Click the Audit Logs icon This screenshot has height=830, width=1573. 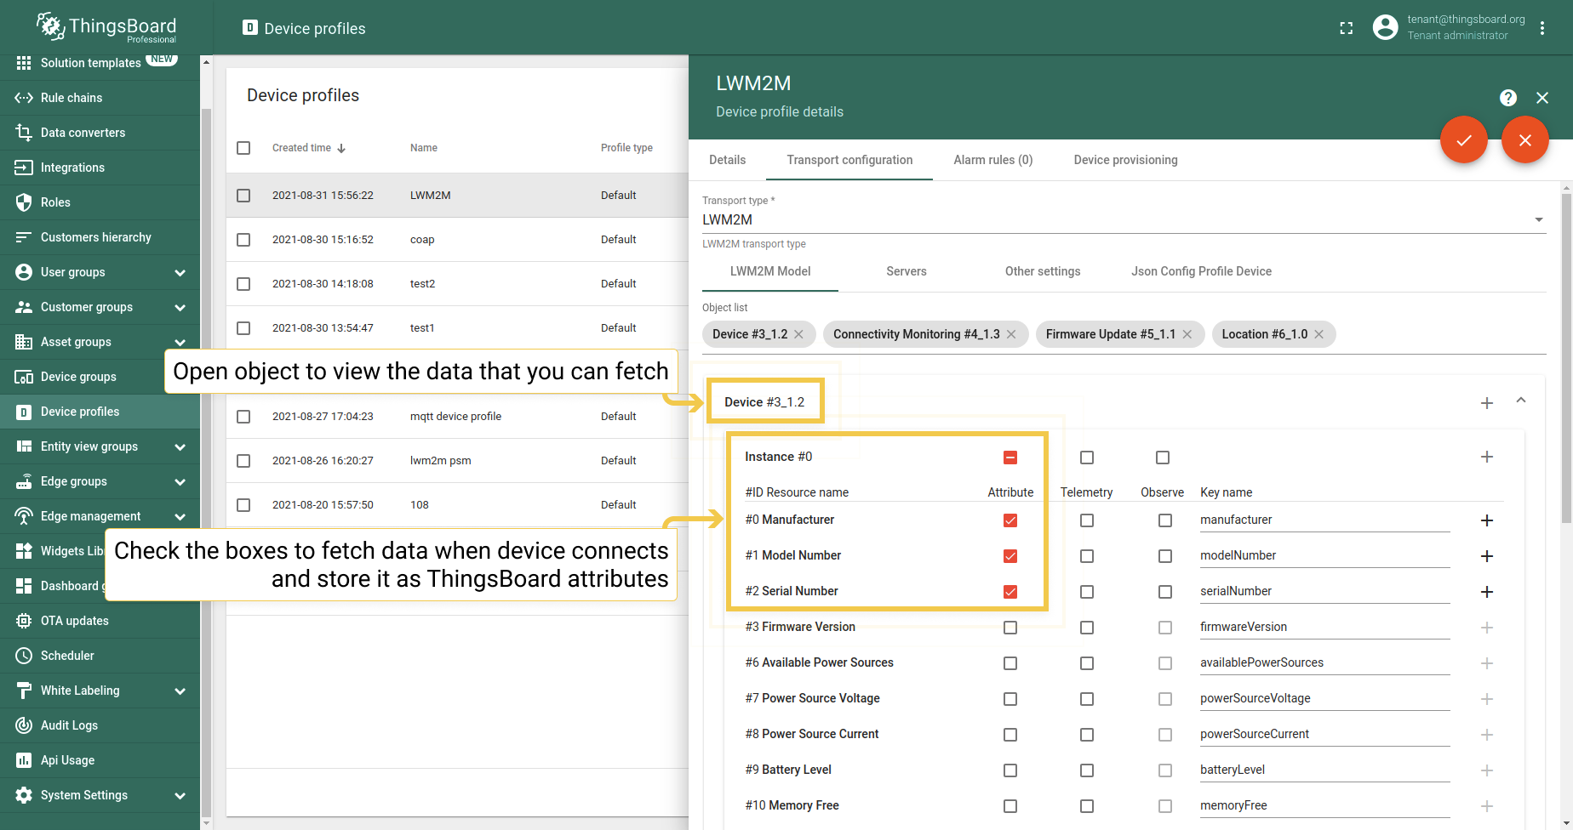click(24, 725)
